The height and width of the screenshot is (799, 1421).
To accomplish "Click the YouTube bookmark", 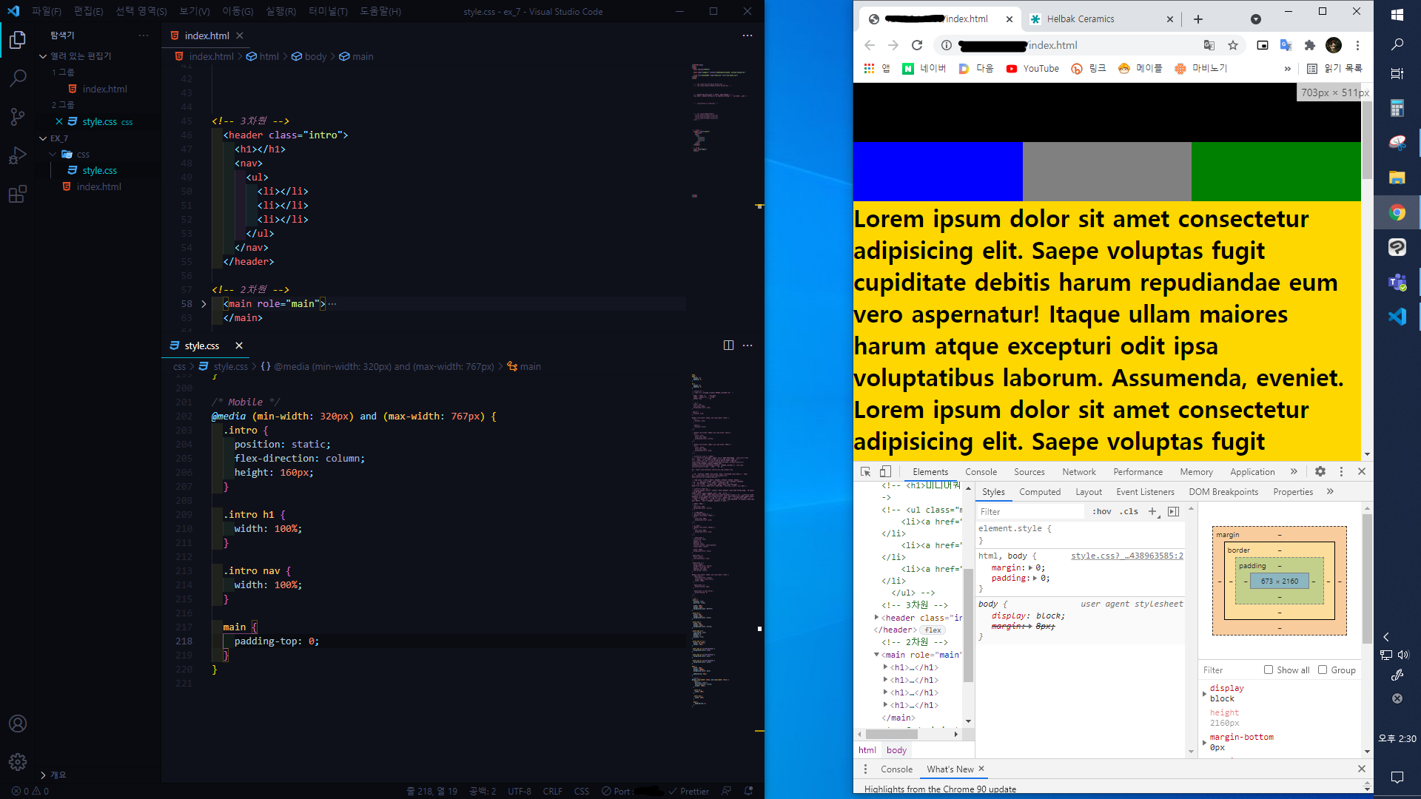I will coord(1032,69).
